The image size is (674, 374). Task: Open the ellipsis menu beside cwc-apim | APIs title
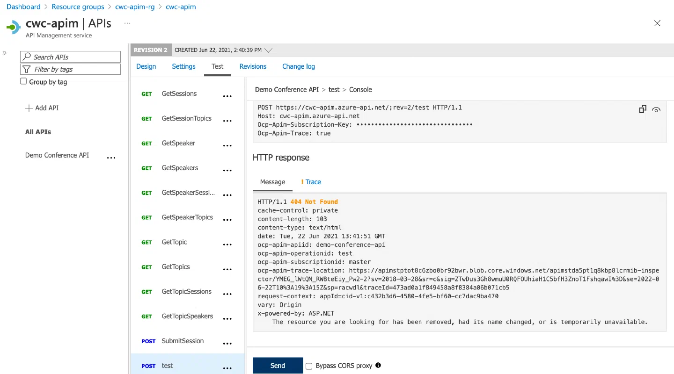(127, 22)
